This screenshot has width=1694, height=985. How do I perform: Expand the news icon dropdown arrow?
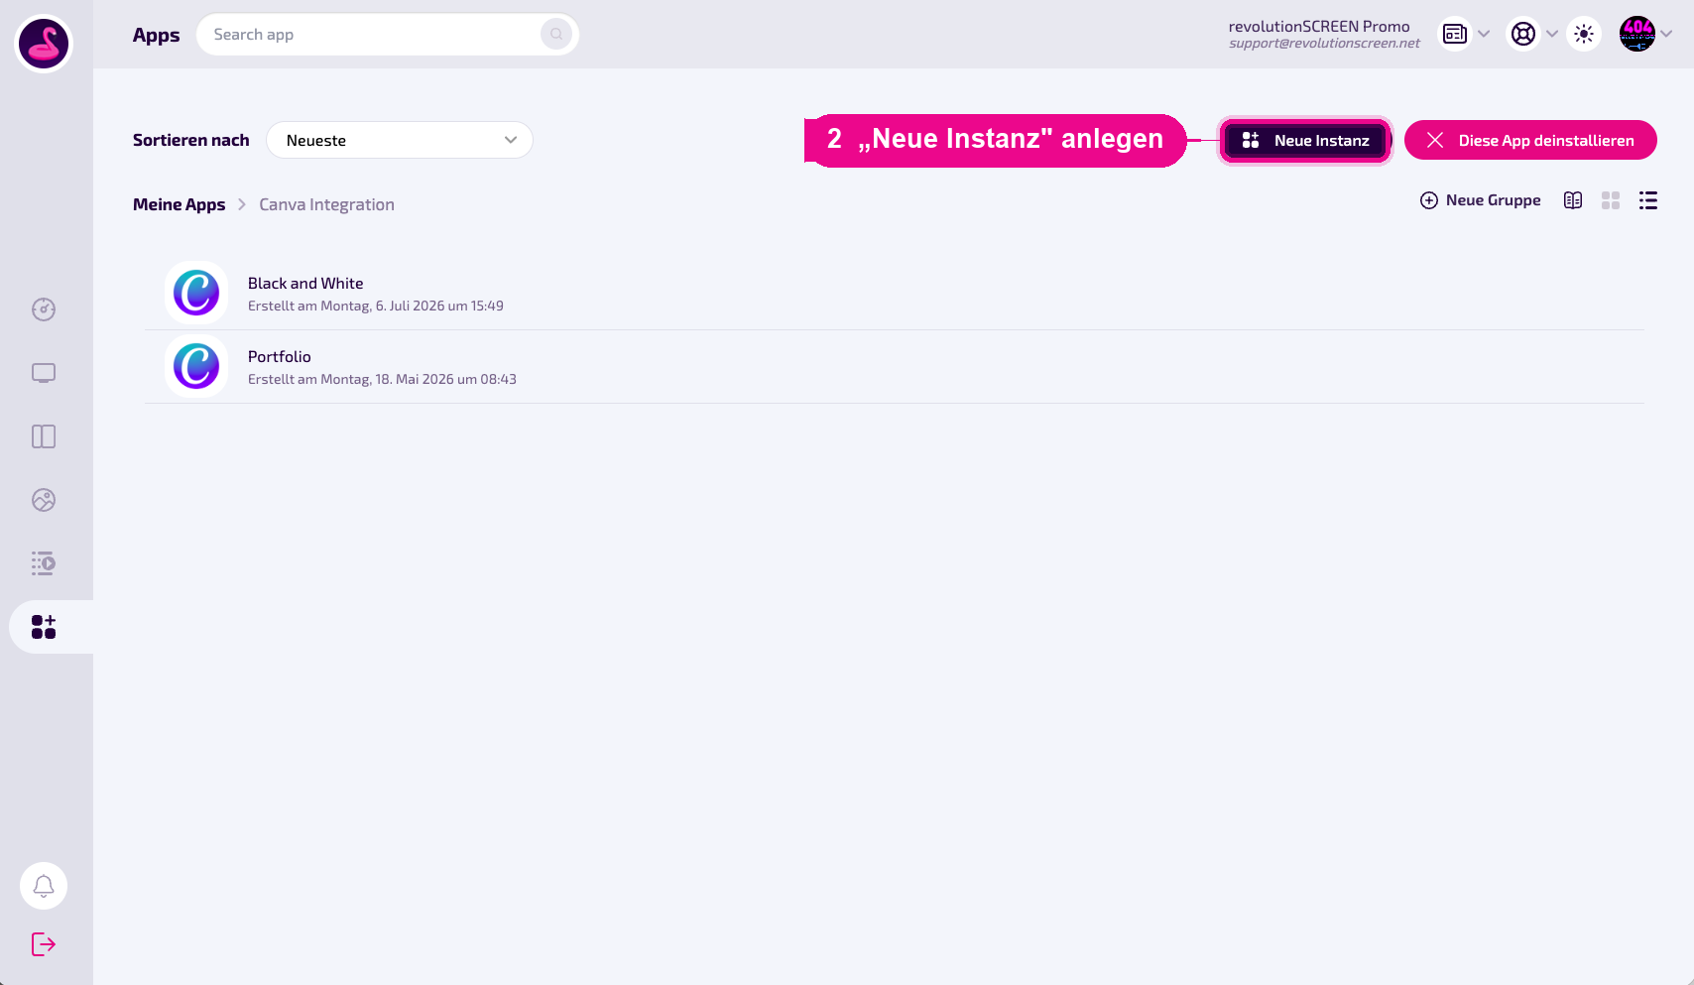[x=1484, y=34]
